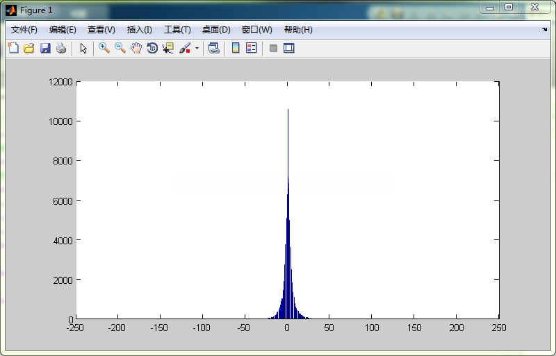This screenshot has height=356, width=556.
Task: Click the x-axis label 50
Action: point(329,328)
